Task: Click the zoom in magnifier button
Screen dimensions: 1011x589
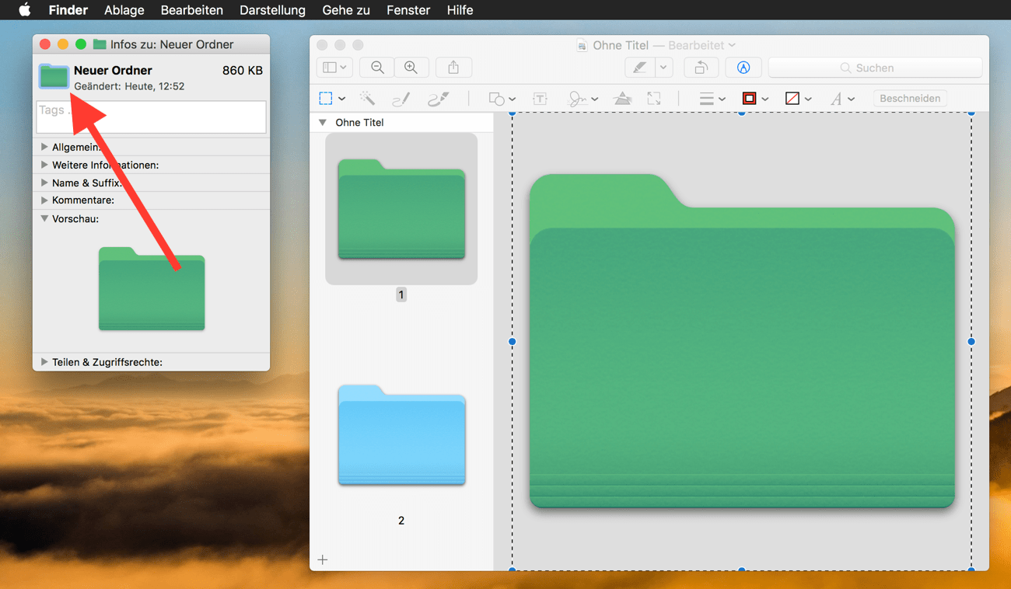Action: (x=411, y=68)
